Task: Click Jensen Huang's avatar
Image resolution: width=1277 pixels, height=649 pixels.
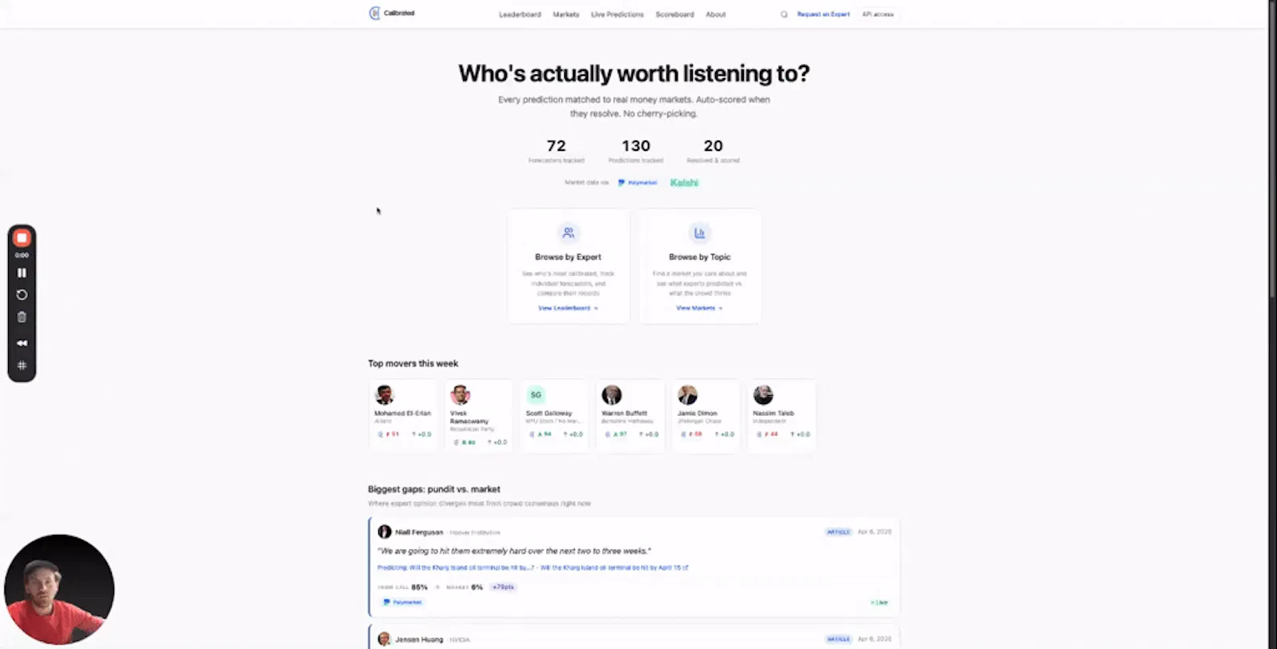Action: 384,639
